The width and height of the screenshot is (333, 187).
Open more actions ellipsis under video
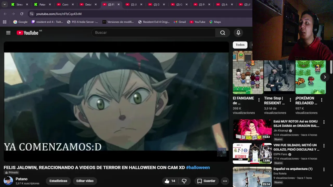coord(225,181)
